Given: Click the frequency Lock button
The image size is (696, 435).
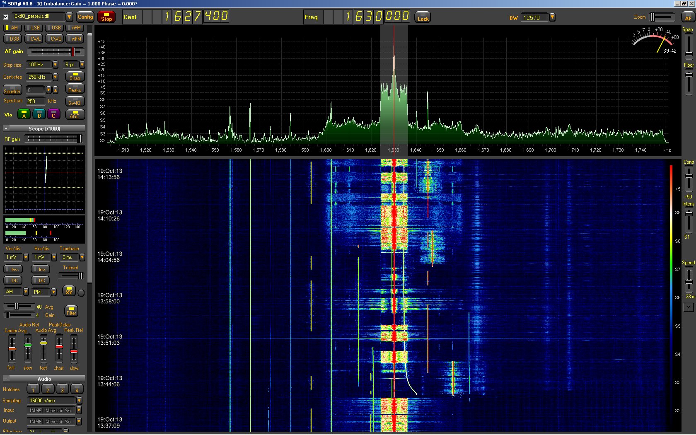Looking at the screenshot, I should click(x=423, y=17).
